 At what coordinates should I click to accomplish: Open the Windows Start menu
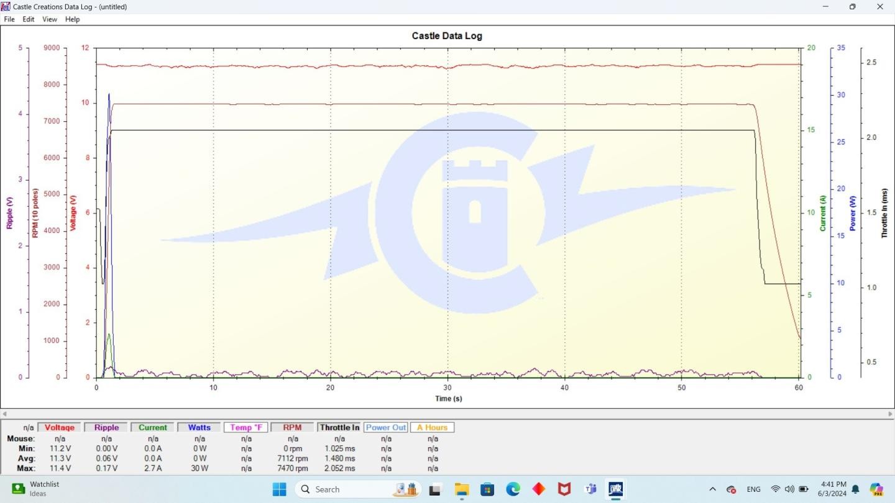click(279, 489)
